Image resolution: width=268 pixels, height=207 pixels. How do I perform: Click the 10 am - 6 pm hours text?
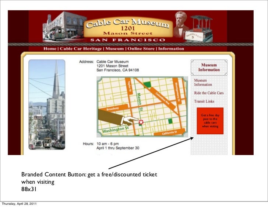click(x=107, y=144)
